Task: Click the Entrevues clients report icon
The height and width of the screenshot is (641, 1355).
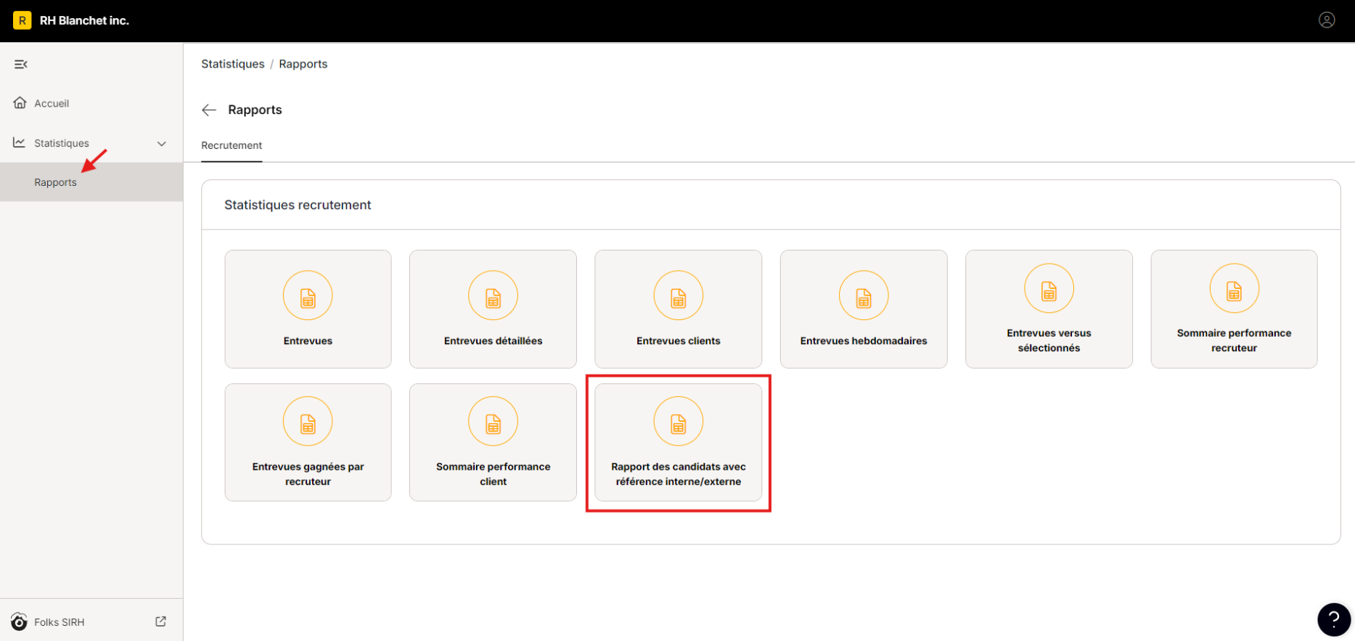Action: pyautogui.click(x=679, y=295)
